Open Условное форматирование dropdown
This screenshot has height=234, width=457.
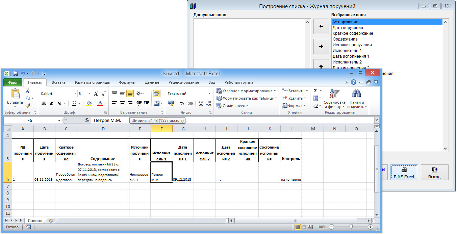(x=246, y=91)
